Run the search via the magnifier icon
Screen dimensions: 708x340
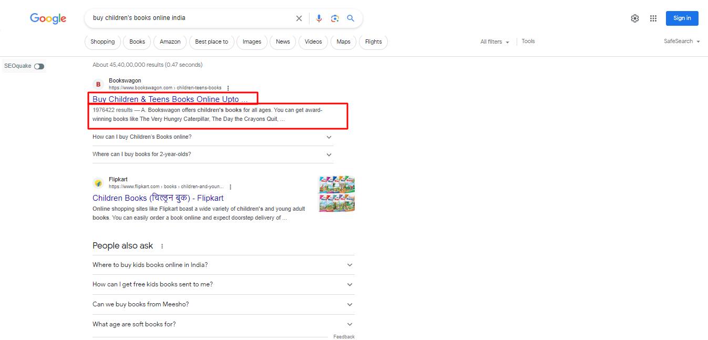click(x=351, y=18)
